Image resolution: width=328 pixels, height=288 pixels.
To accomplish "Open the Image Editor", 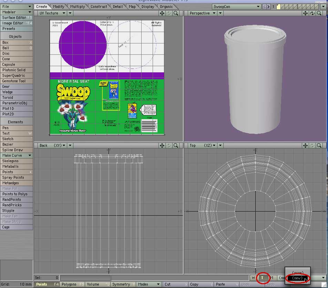I will coord(17,23).
